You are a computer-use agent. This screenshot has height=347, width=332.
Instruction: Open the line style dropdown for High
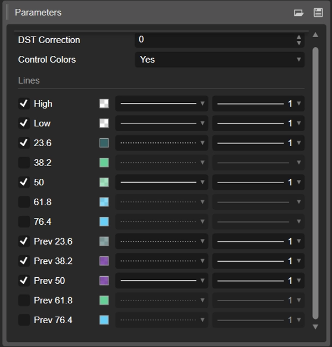[x=162, y=103]
